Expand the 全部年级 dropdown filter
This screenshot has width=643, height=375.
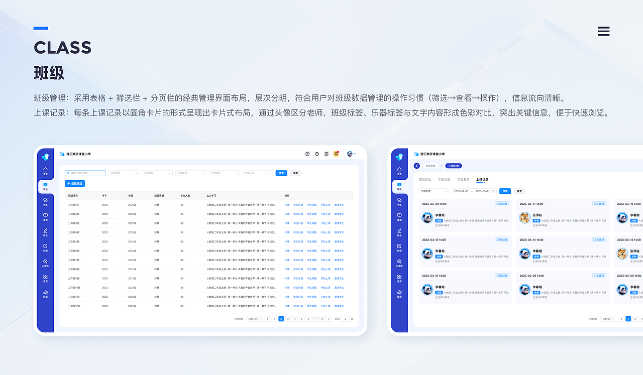[190, 173]
